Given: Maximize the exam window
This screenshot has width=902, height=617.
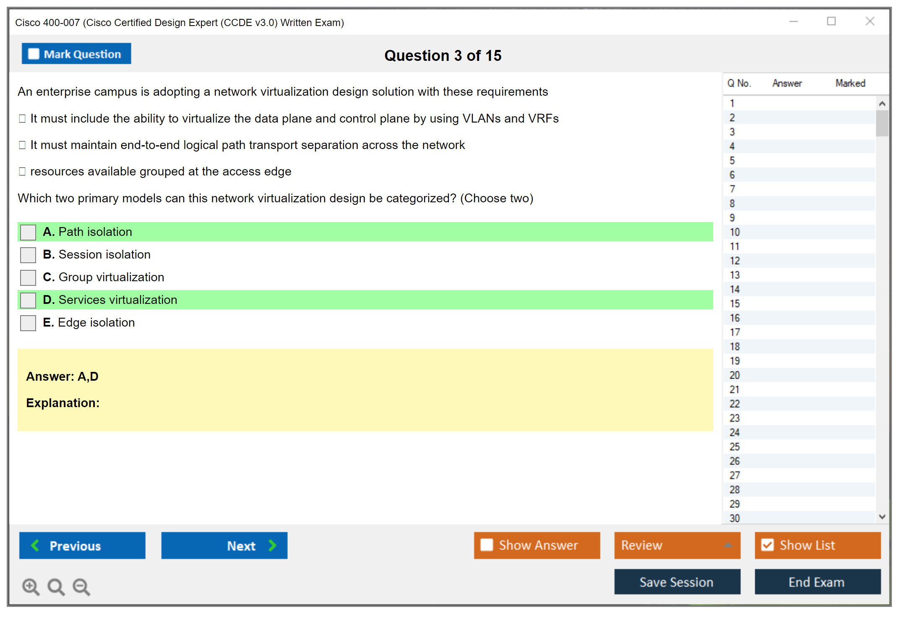Looking at the screenshot, I should point(831,21).
